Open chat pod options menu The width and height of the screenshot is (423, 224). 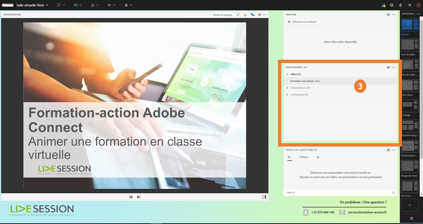click(x=393, y=150)
